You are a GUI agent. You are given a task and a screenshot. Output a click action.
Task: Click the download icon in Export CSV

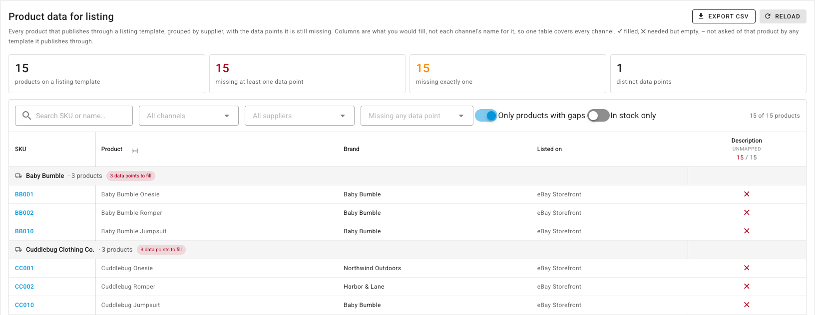pos(701,16)
